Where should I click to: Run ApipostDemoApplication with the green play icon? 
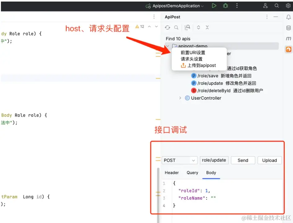pos(214,6)
